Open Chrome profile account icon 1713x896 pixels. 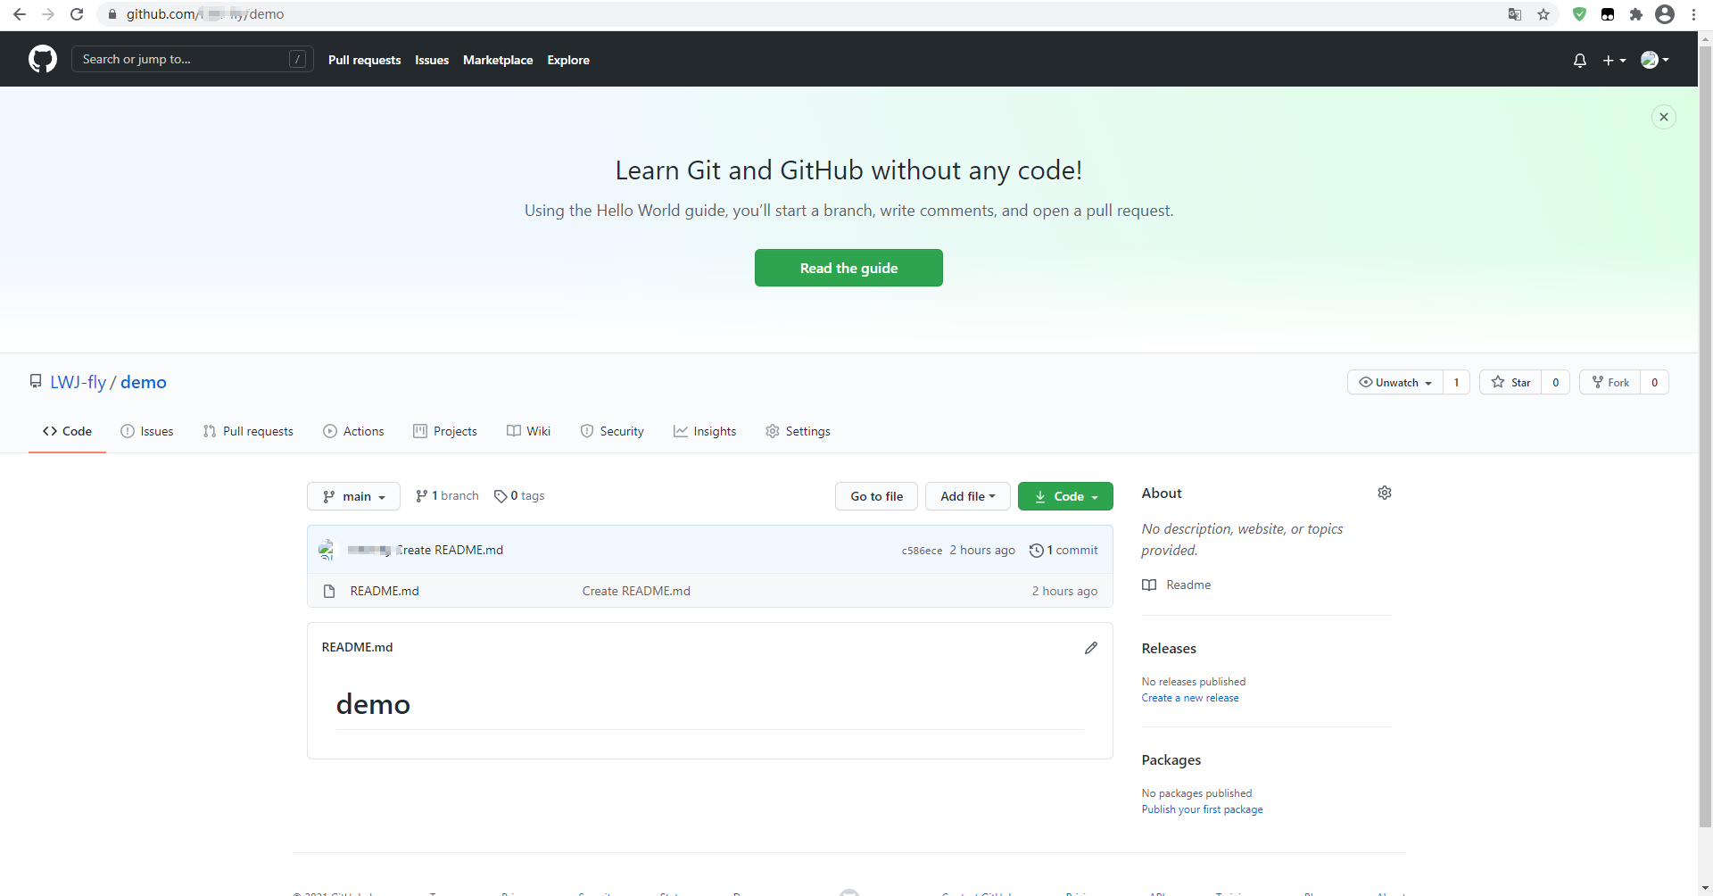[x=1665, y=14]
